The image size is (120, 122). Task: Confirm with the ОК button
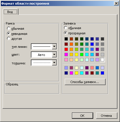pos(83,116)
